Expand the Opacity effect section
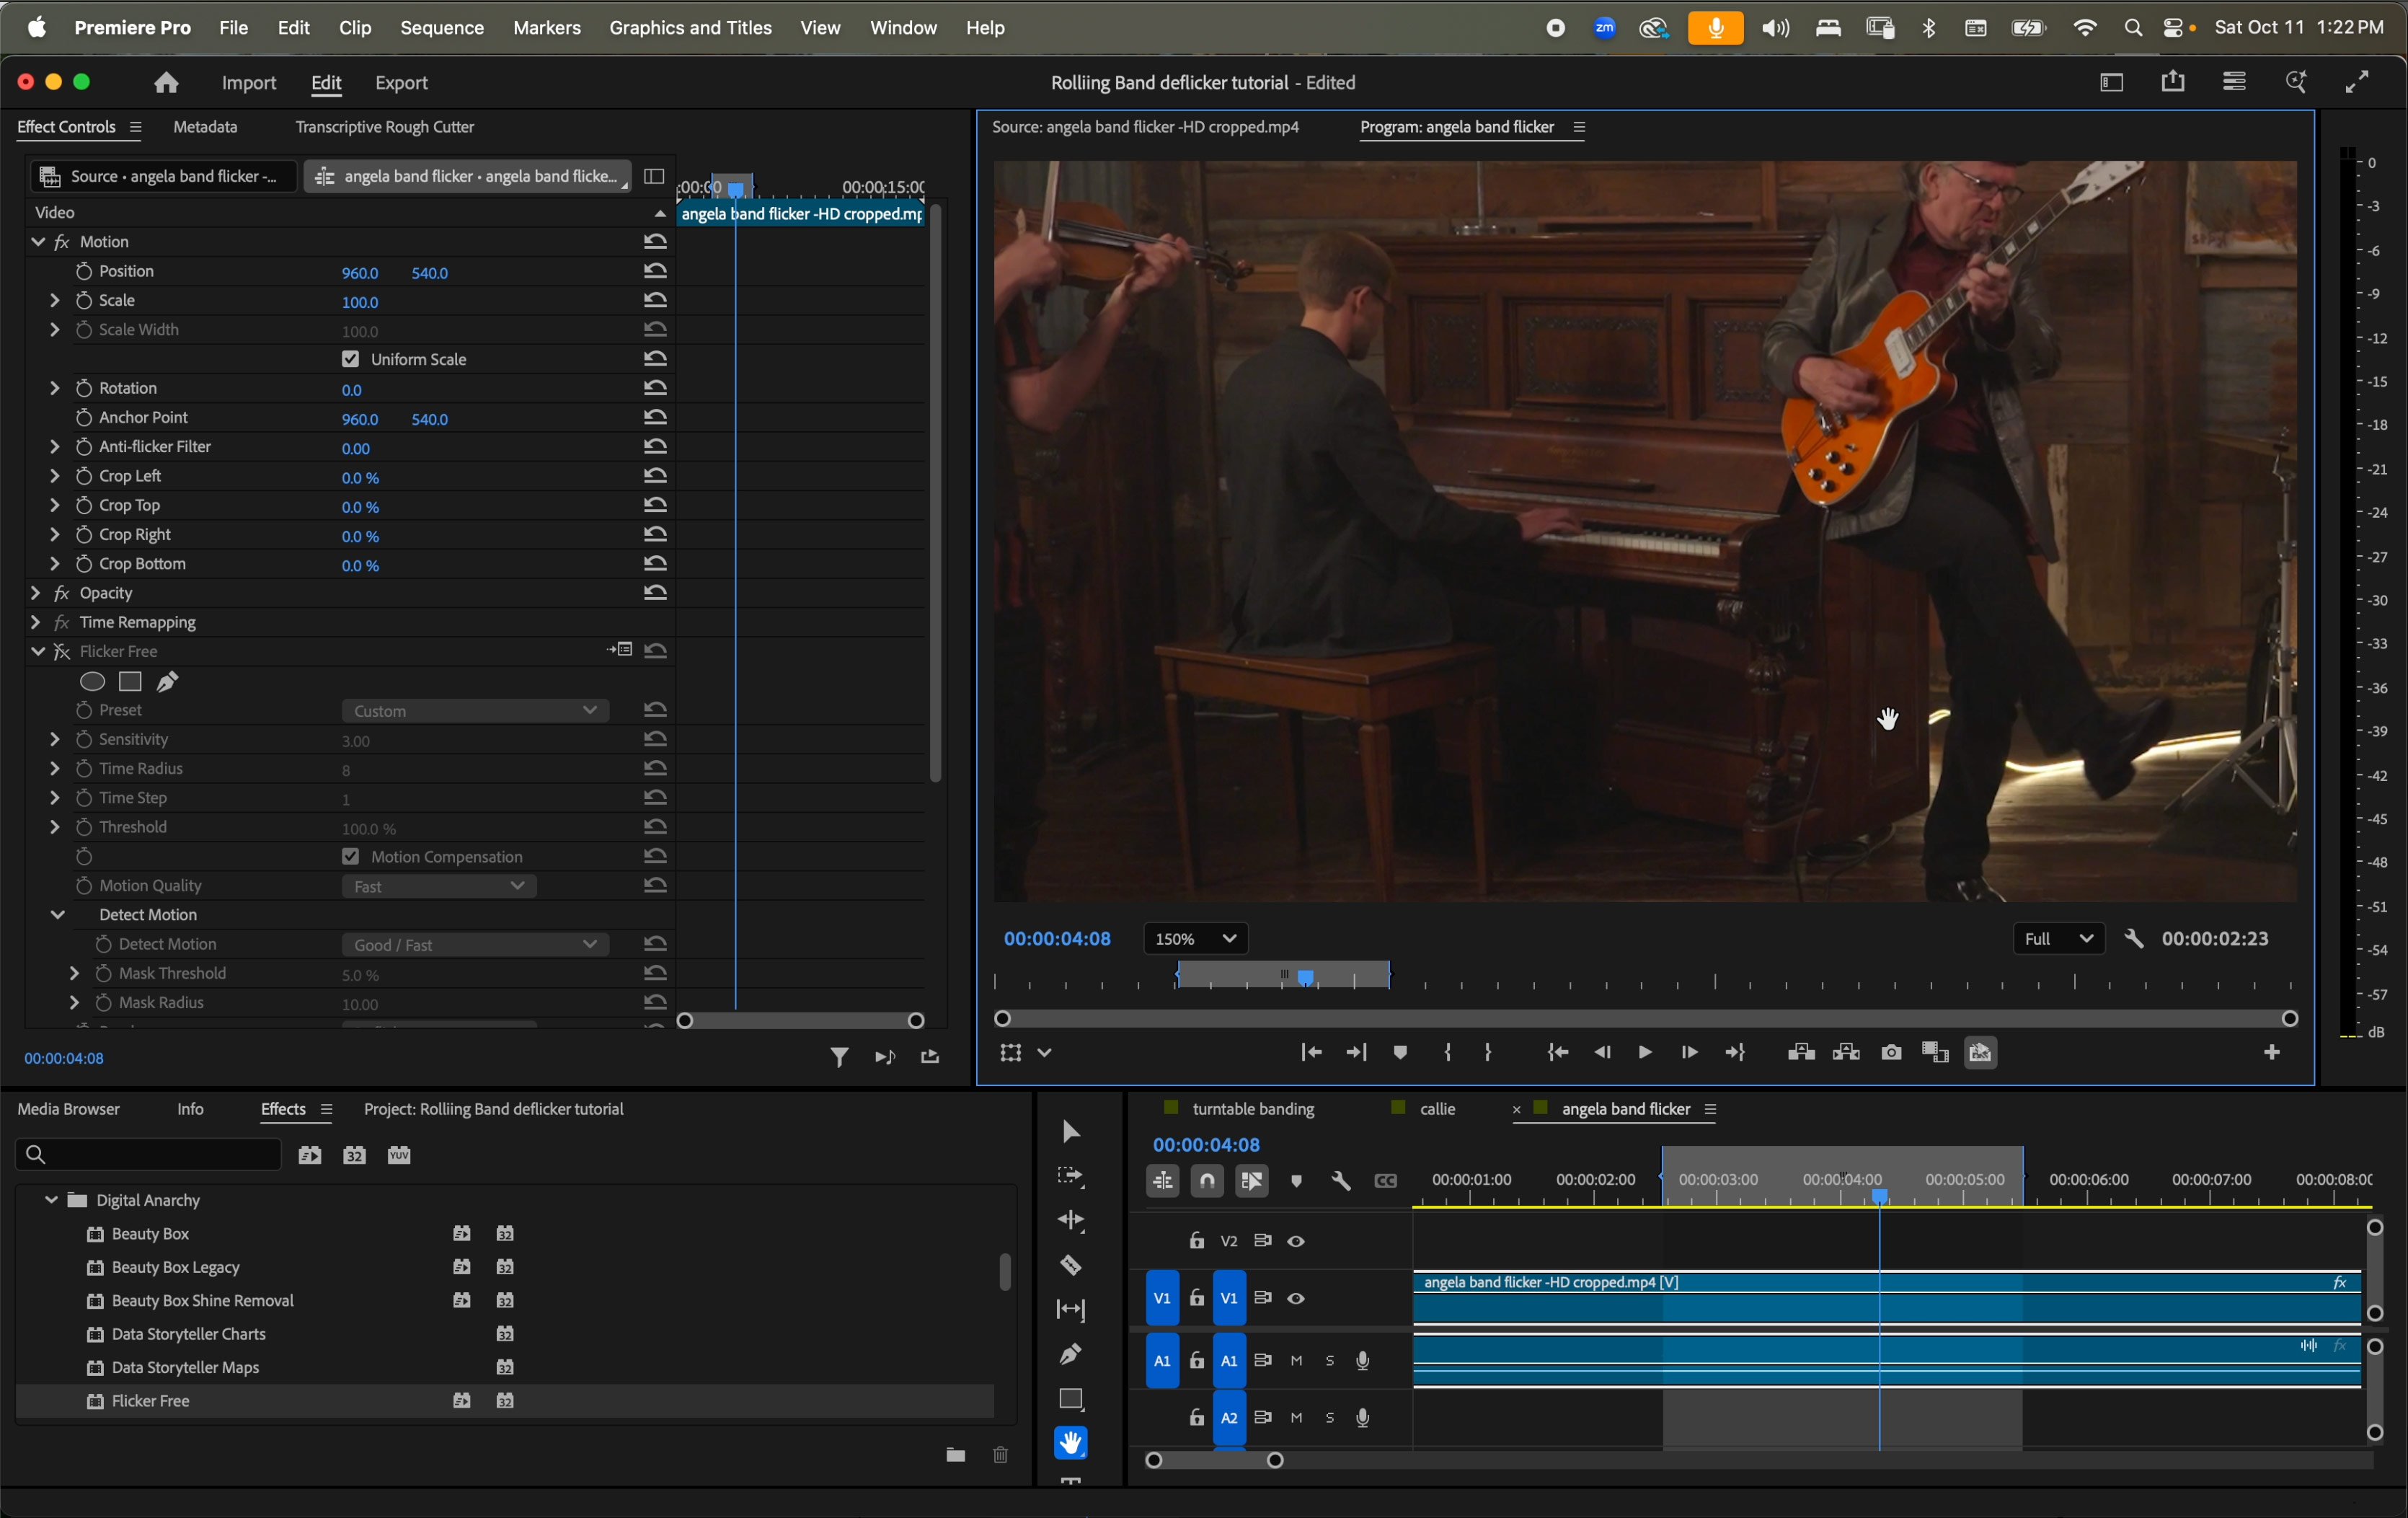 [35, 594]
